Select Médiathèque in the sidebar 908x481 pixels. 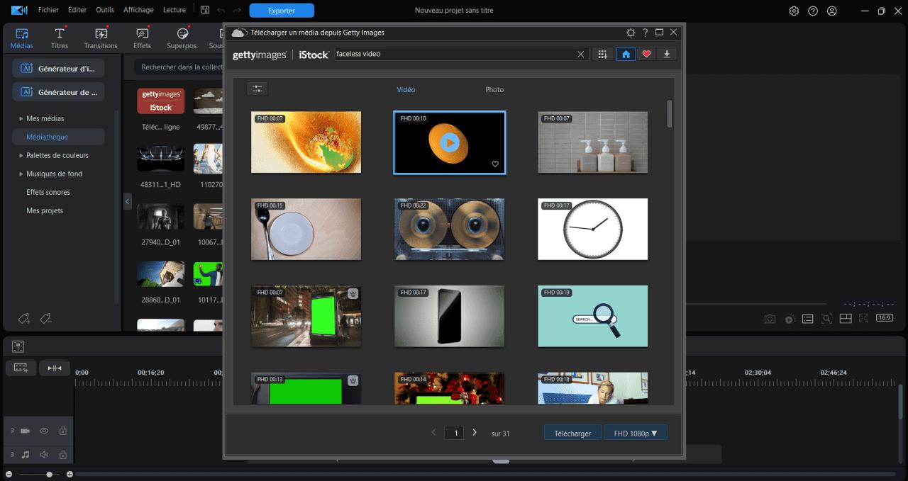pyautogui.click(x=58, y=137)
